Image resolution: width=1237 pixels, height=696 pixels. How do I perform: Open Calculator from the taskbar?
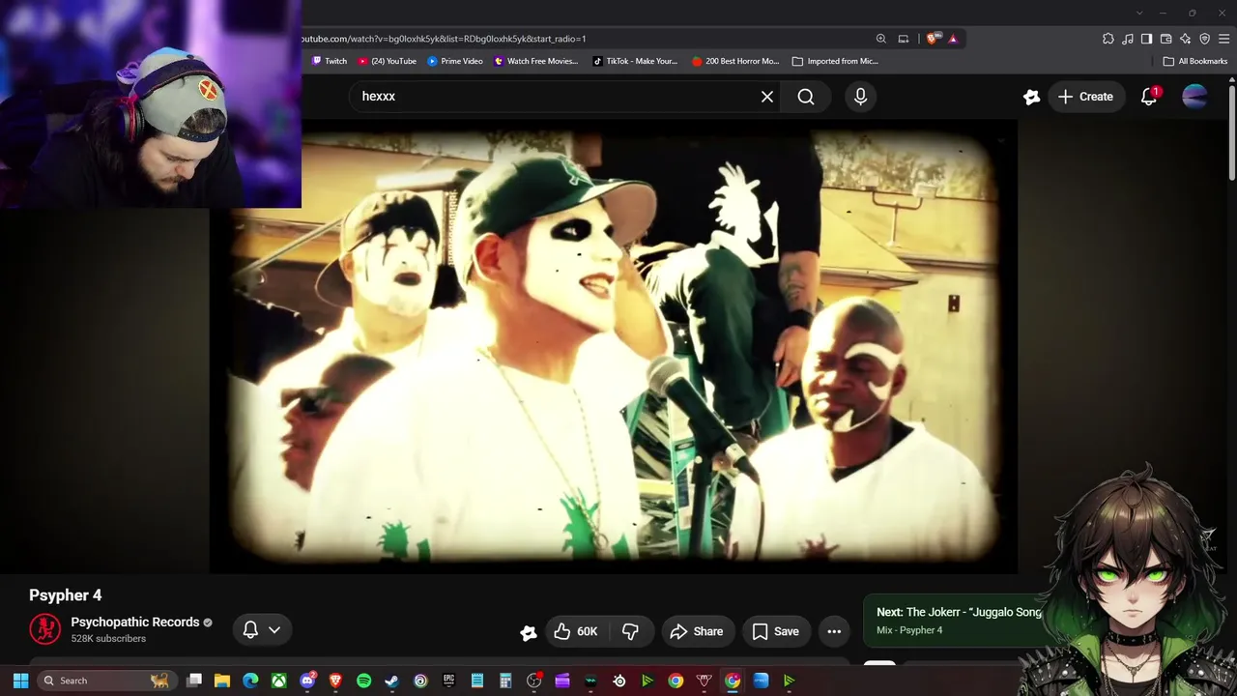504,681
